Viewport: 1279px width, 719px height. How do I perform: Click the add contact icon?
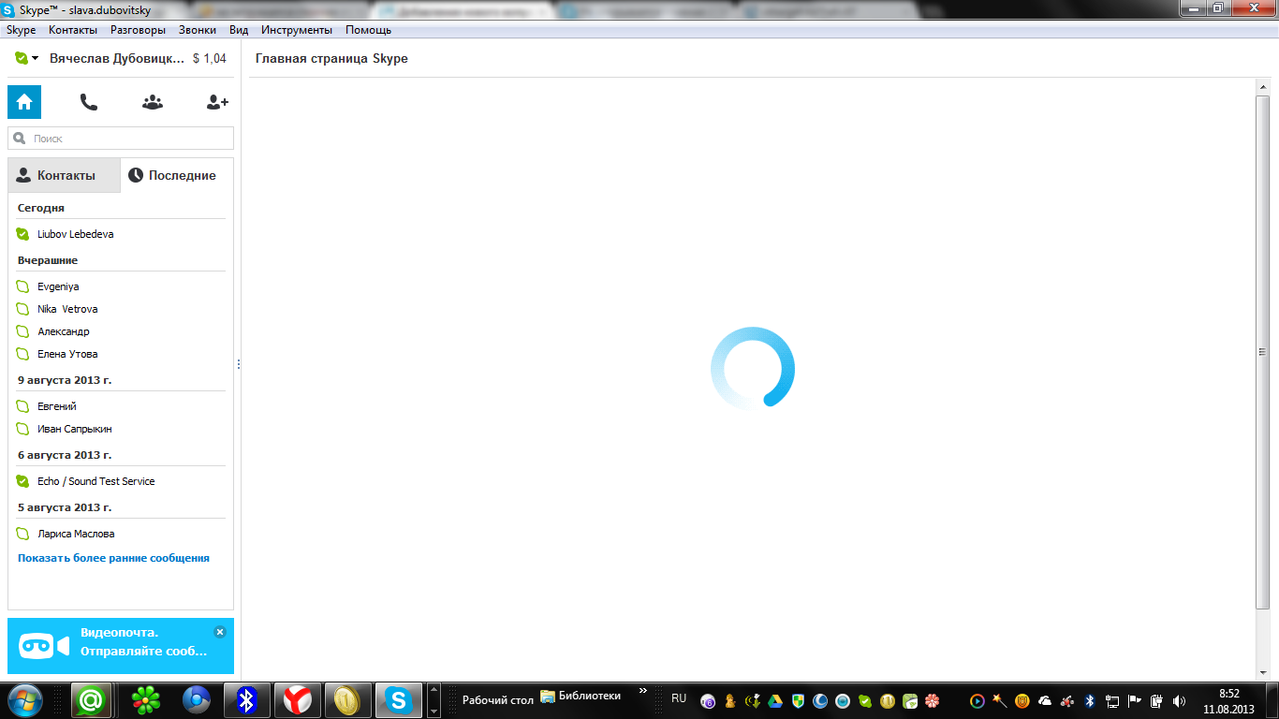click(217, 102)
